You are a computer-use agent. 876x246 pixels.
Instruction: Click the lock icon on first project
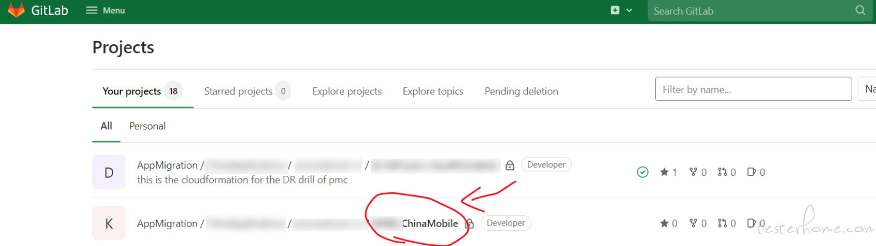(509, 166)
